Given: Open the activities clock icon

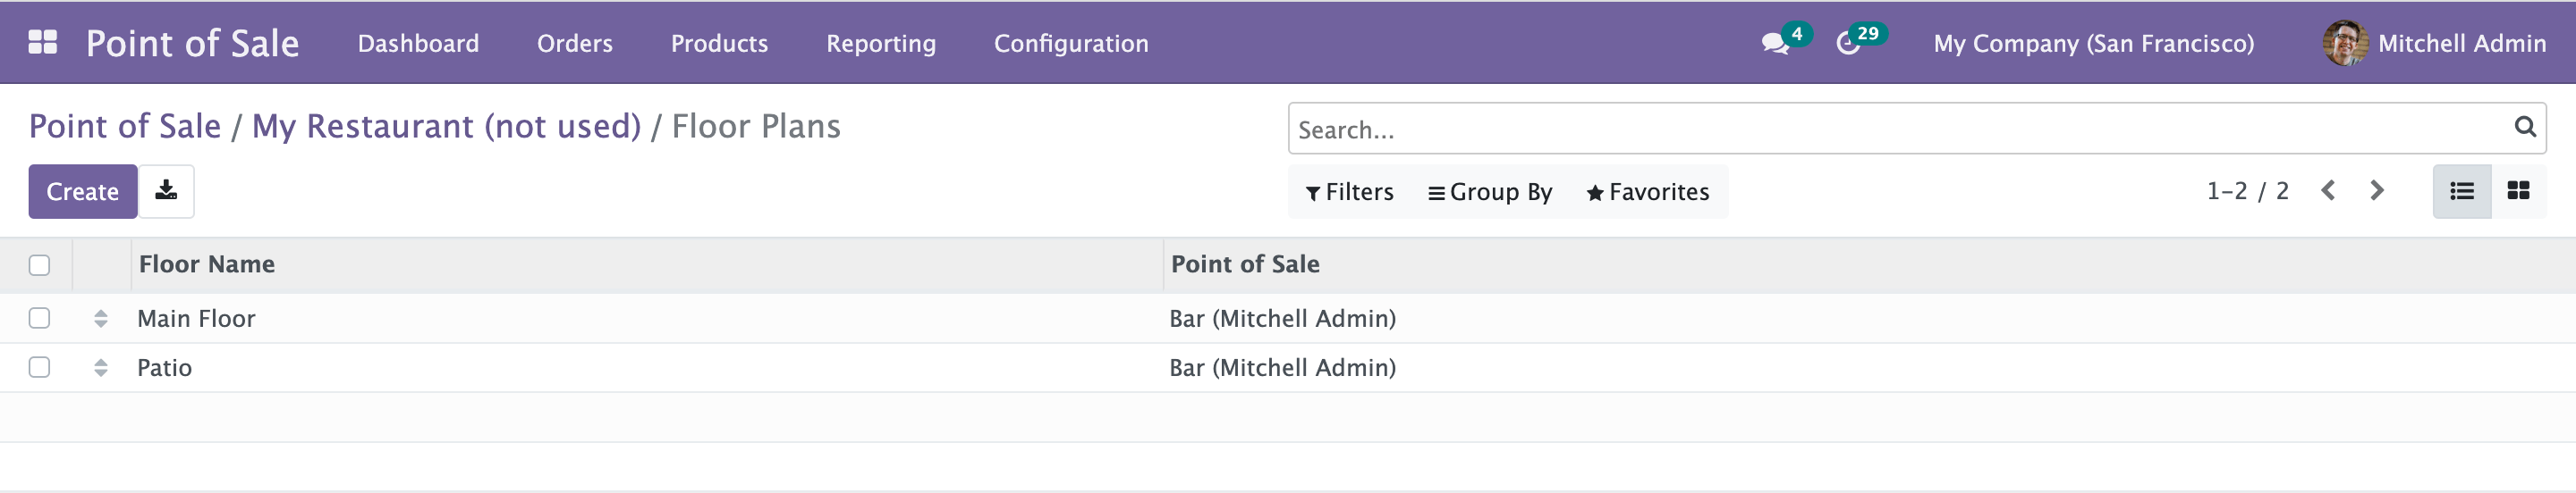Looking at the screenshot, I should pyautogui.click(x=1848, y=44).
